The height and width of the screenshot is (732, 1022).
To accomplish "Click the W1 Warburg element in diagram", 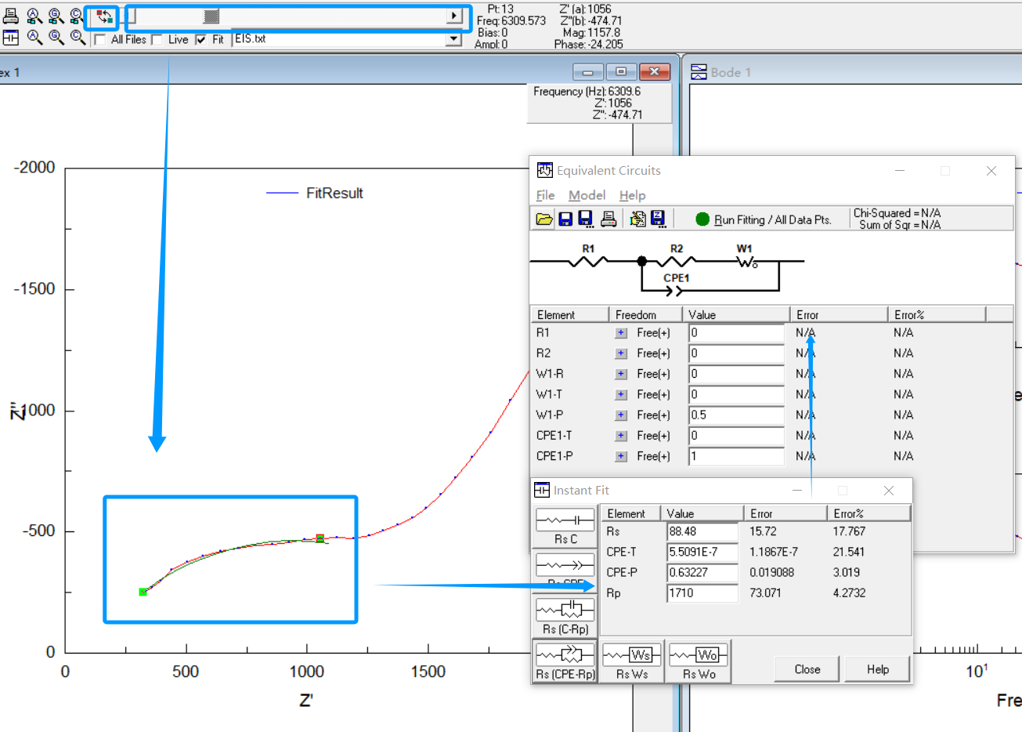I will click(x=747, y=261).
